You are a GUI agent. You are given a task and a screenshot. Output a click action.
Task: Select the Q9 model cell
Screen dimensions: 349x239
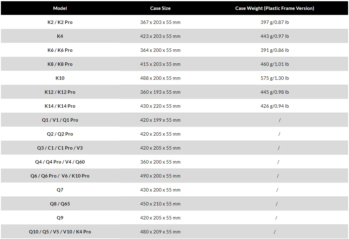pos(60,218)
